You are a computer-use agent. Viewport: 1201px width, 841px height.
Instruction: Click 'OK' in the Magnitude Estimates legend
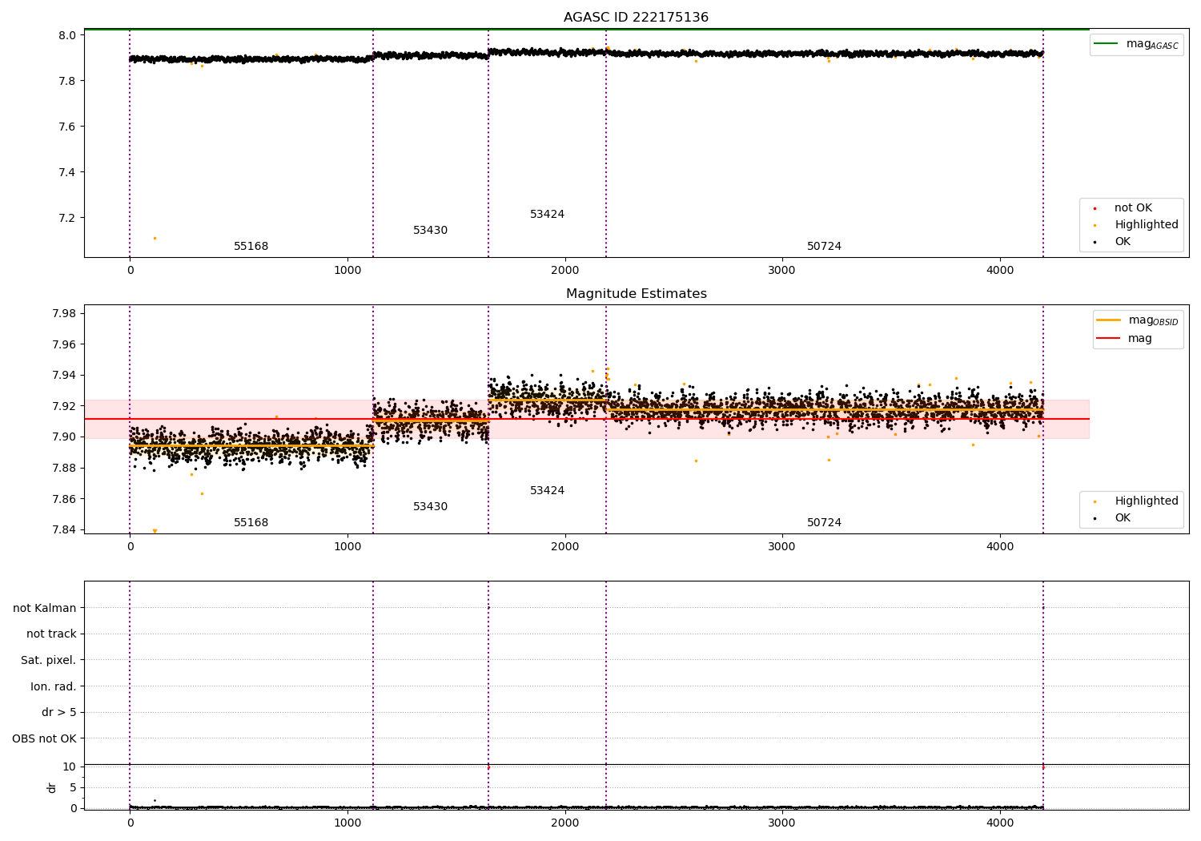pos(1123,518)
